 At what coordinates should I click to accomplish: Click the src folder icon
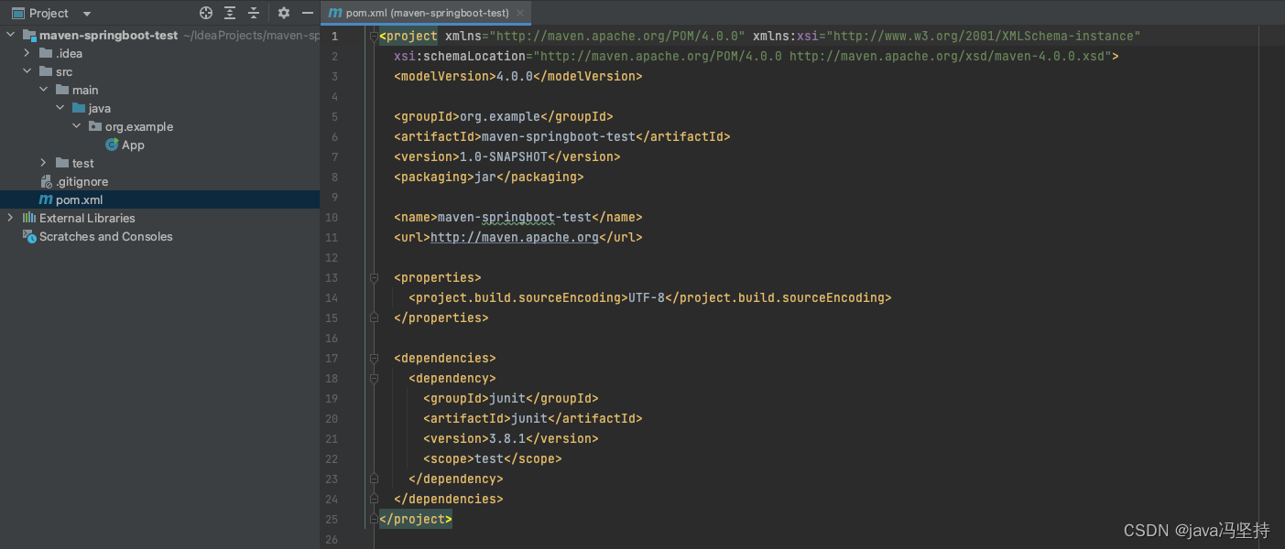[46, 71]
